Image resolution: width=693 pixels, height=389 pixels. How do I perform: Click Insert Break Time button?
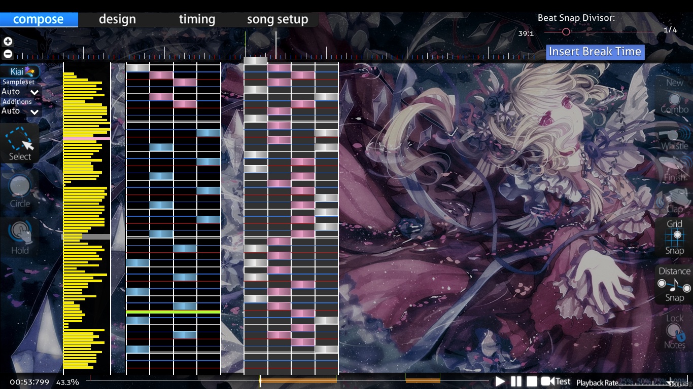click(x=595, y=52)
